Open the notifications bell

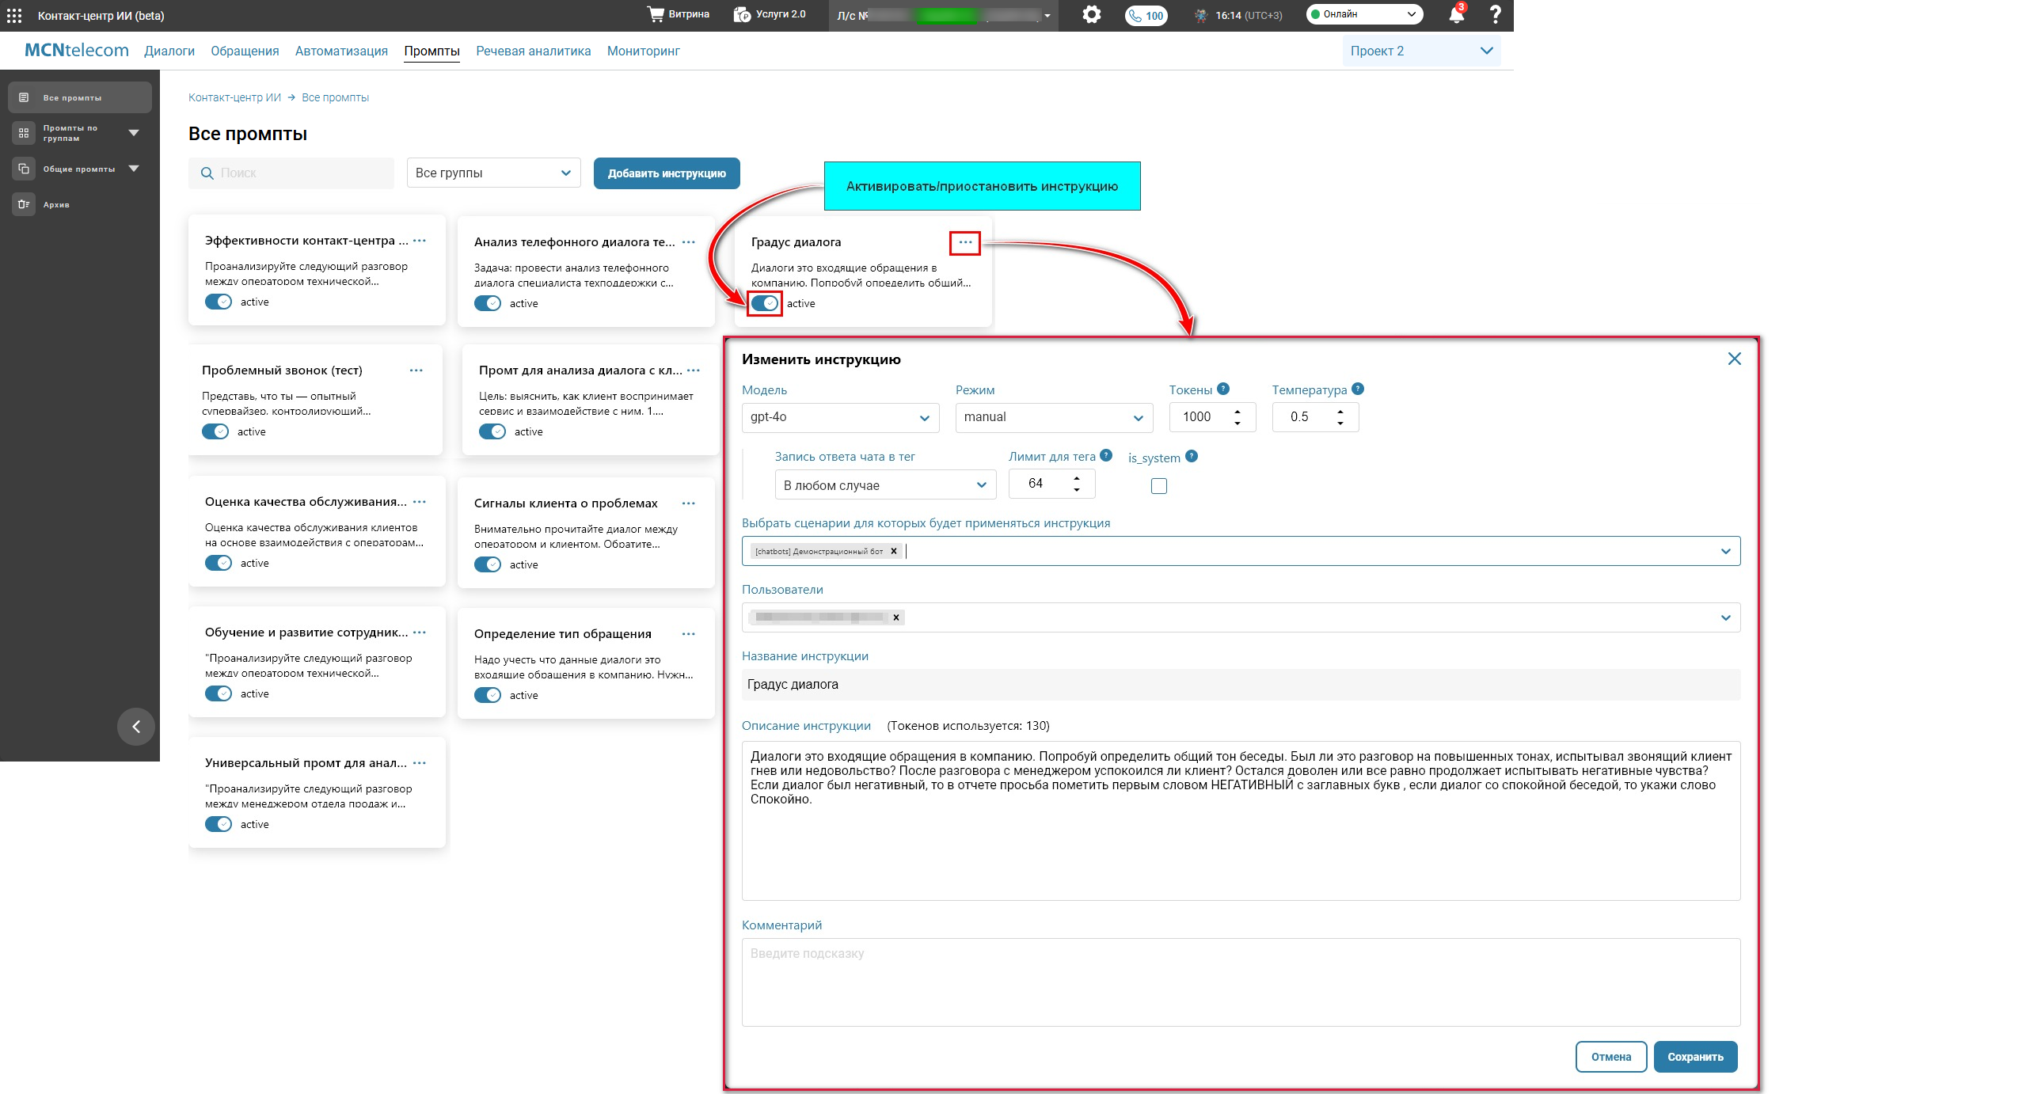pos(1455,15)
